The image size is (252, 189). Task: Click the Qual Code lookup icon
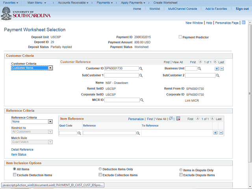coord(79,133)
